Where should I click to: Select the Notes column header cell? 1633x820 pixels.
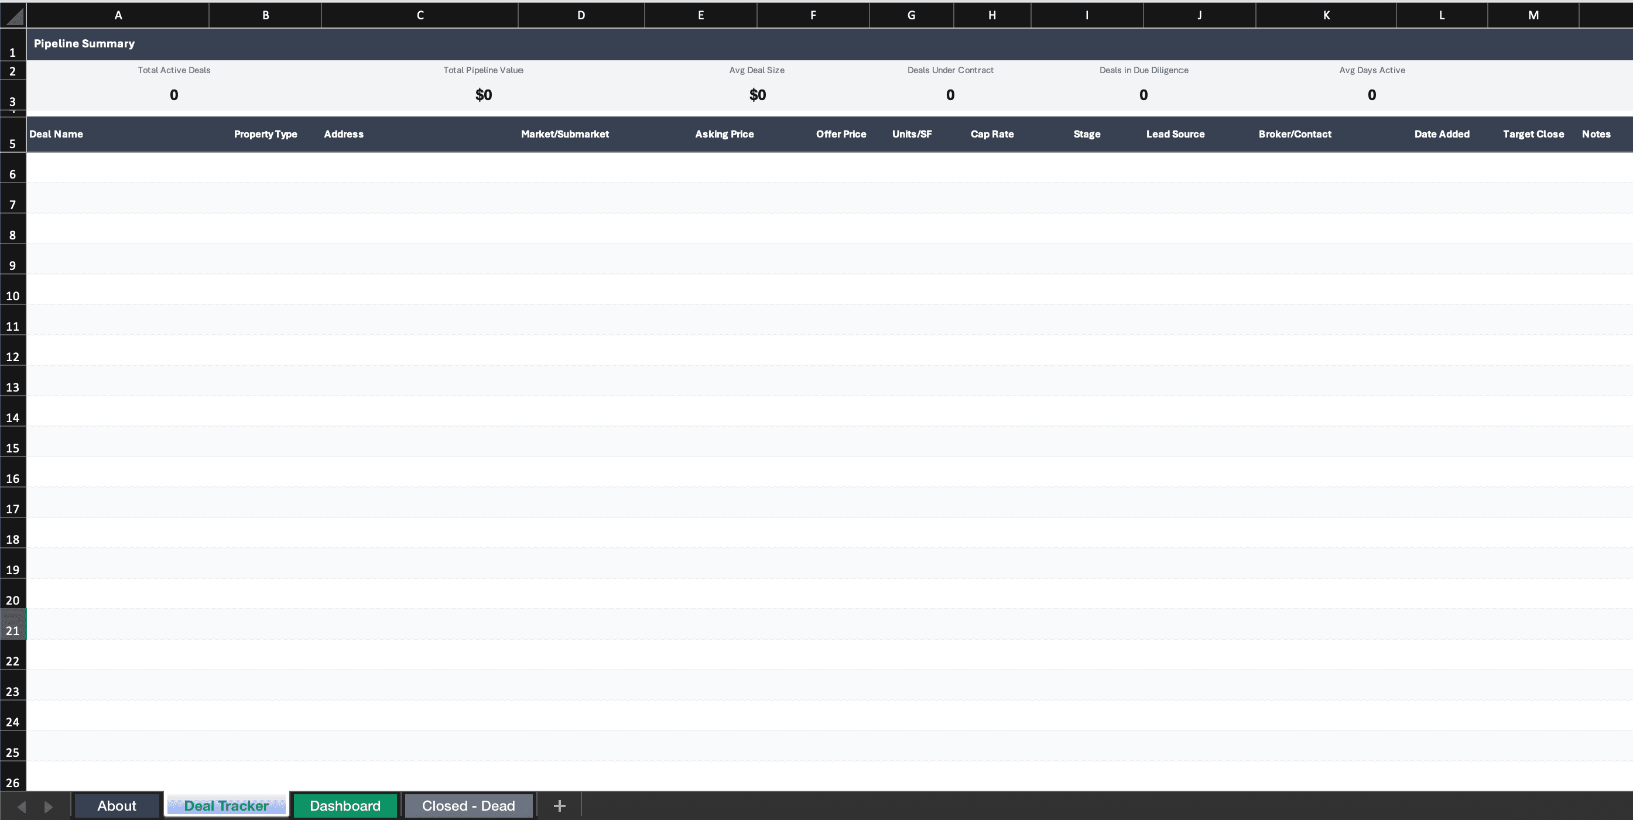pos(1597,133)
